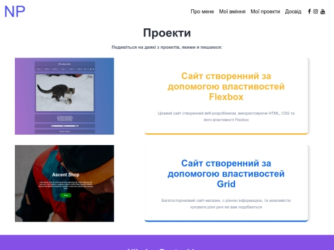
Task: Click the Flexbox project title
Action: 226,86
